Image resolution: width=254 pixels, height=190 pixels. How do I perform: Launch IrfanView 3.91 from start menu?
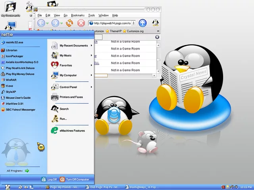(14, 104)
